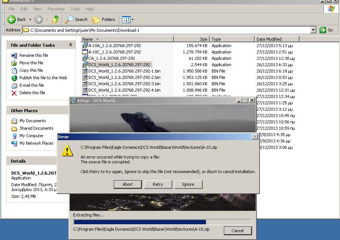The width and height of the screenshot is (340, 240).
Task: Open the Views dropdown arrow
Action: pos(133,20)
